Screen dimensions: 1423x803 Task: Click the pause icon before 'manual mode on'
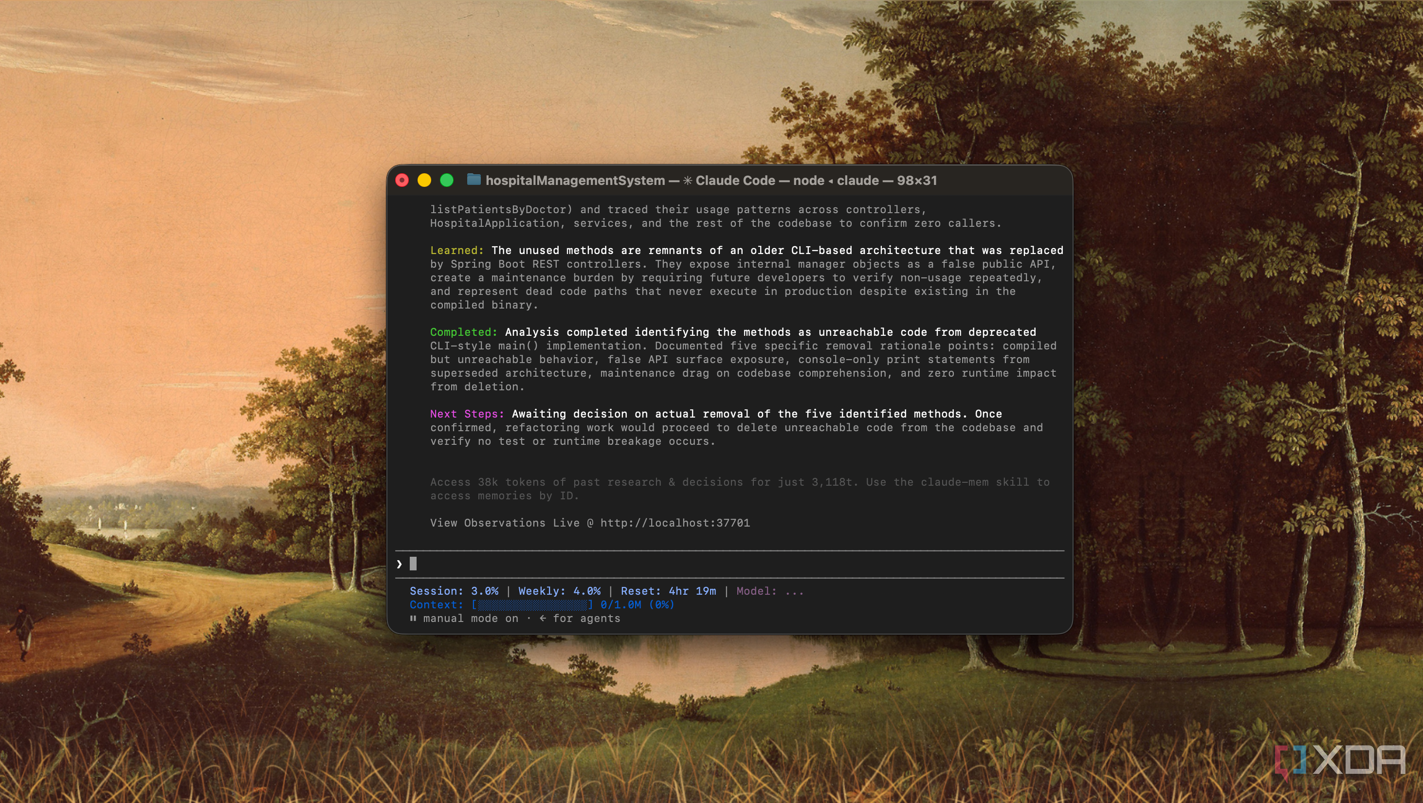pos(413,618)
